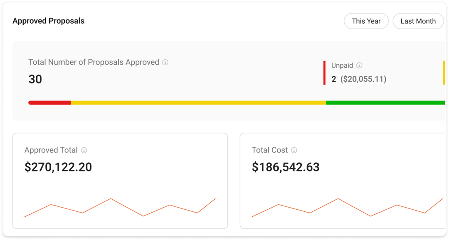Toggle the Last Month time filter

[x=418, y=21]
